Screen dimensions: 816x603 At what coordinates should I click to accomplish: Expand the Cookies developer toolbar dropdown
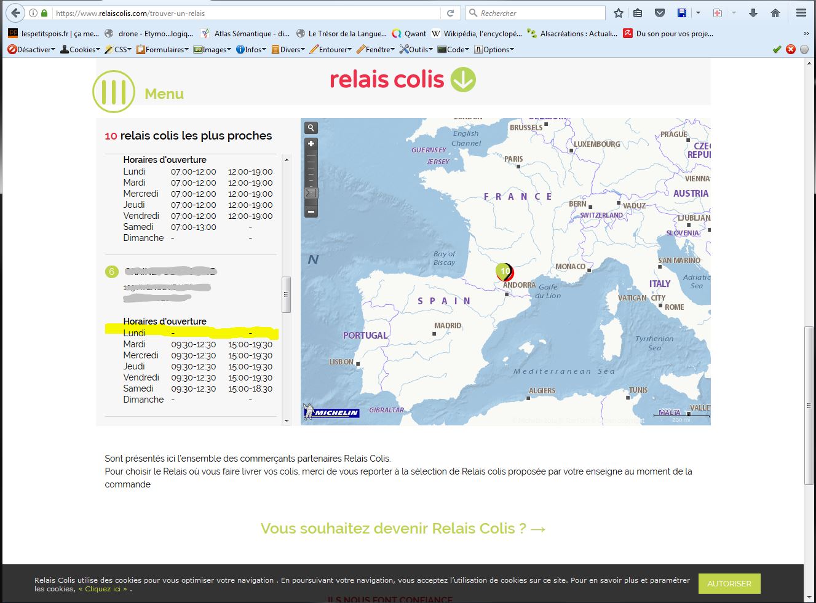[x=81, y=50]
